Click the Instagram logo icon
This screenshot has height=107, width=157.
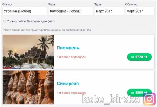click(149, 99)
